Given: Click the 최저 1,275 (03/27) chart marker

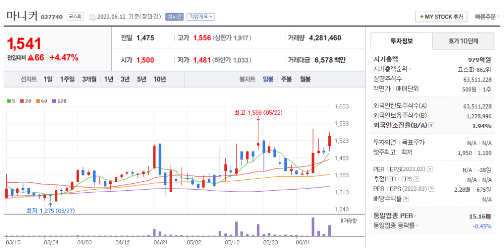Looking at the screenshot, I should (51, 211).
